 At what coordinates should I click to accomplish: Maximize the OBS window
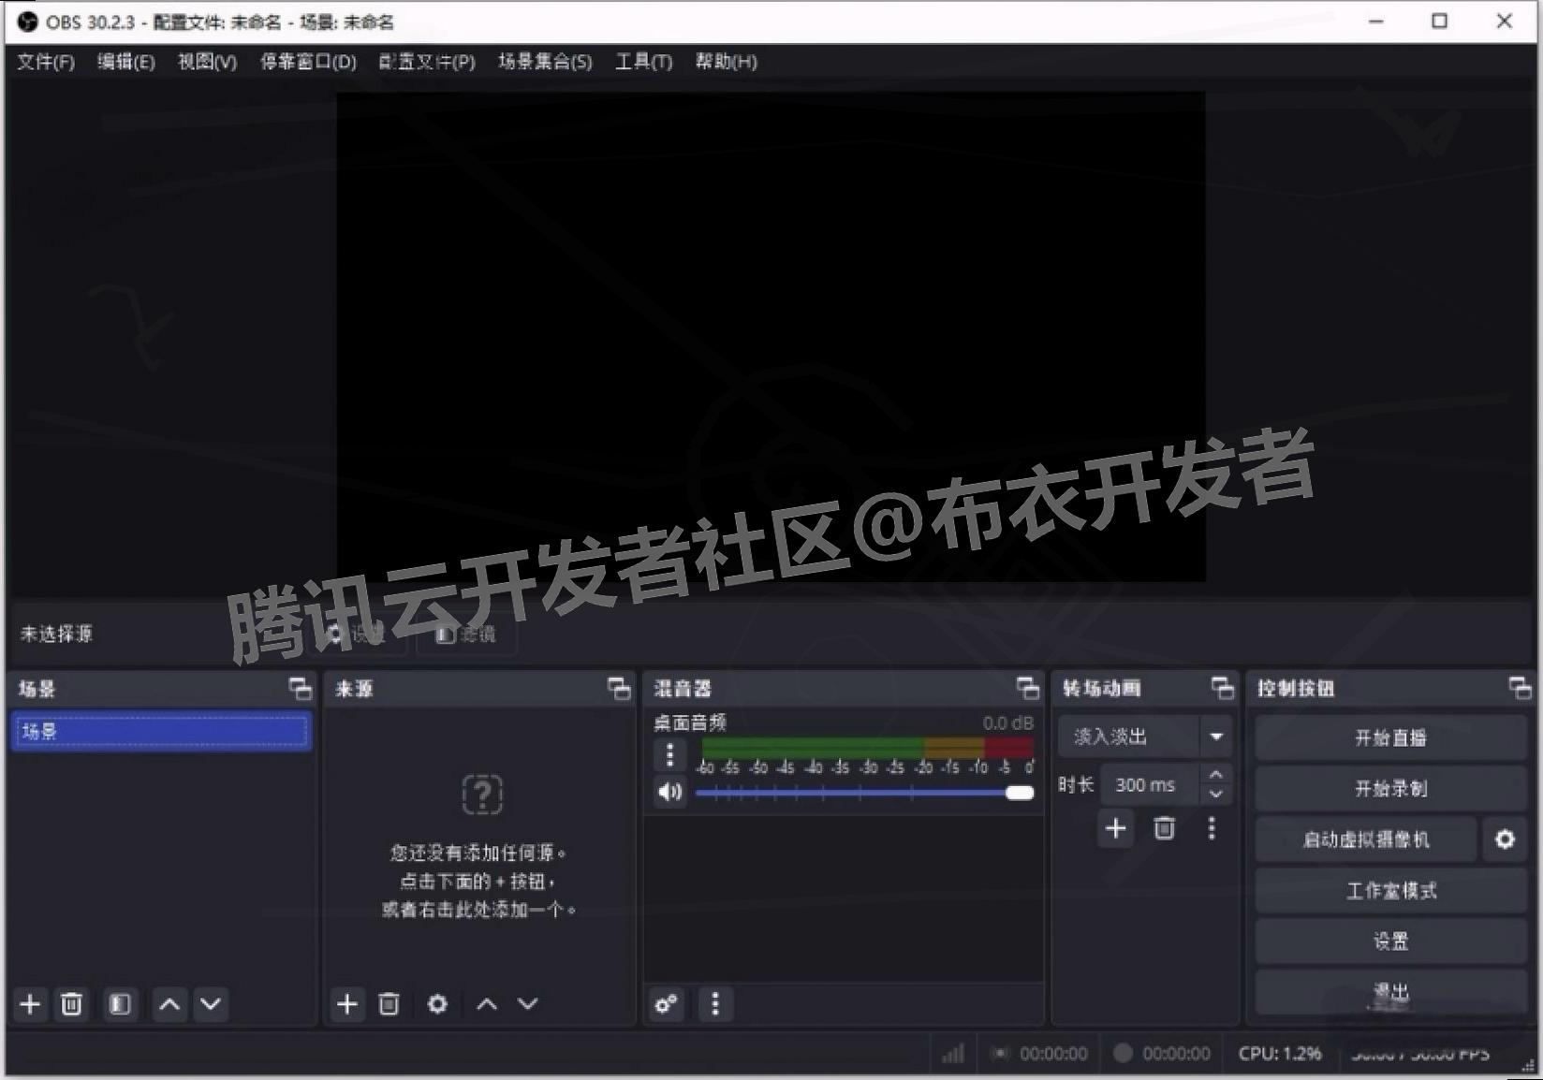[x=1440, y=21]
